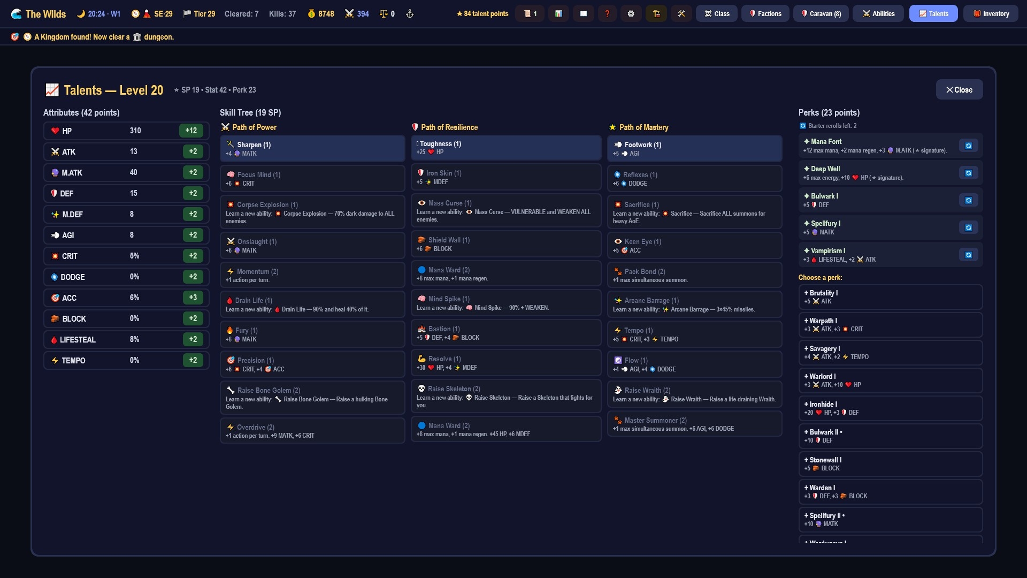Open the Inventory tab
This screenshot has height=578, width=1027.
991,14
